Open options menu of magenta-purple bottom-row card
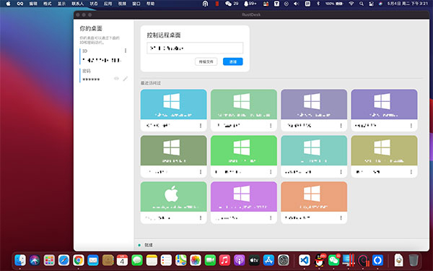The height and width of the screenshot is (271, 433). [x=271, y=218]
